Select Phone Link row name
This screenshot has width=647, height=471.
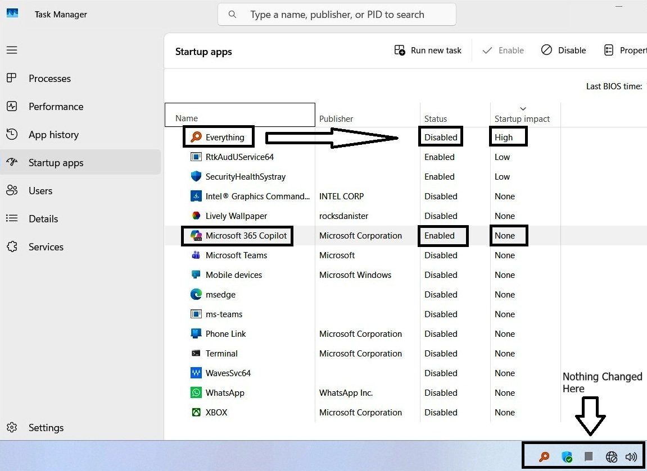[x=226, y=334]
